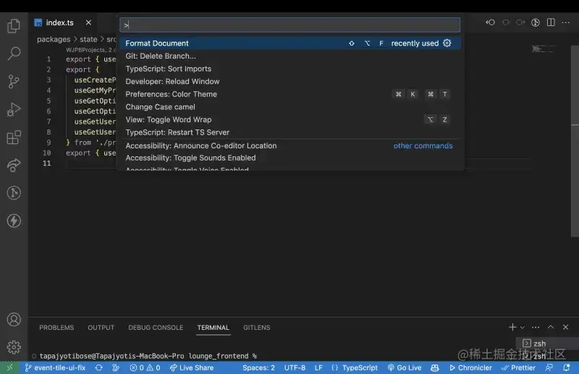
Task: Start Chronicler recording from status bar
Action: (x=470, y=367)
